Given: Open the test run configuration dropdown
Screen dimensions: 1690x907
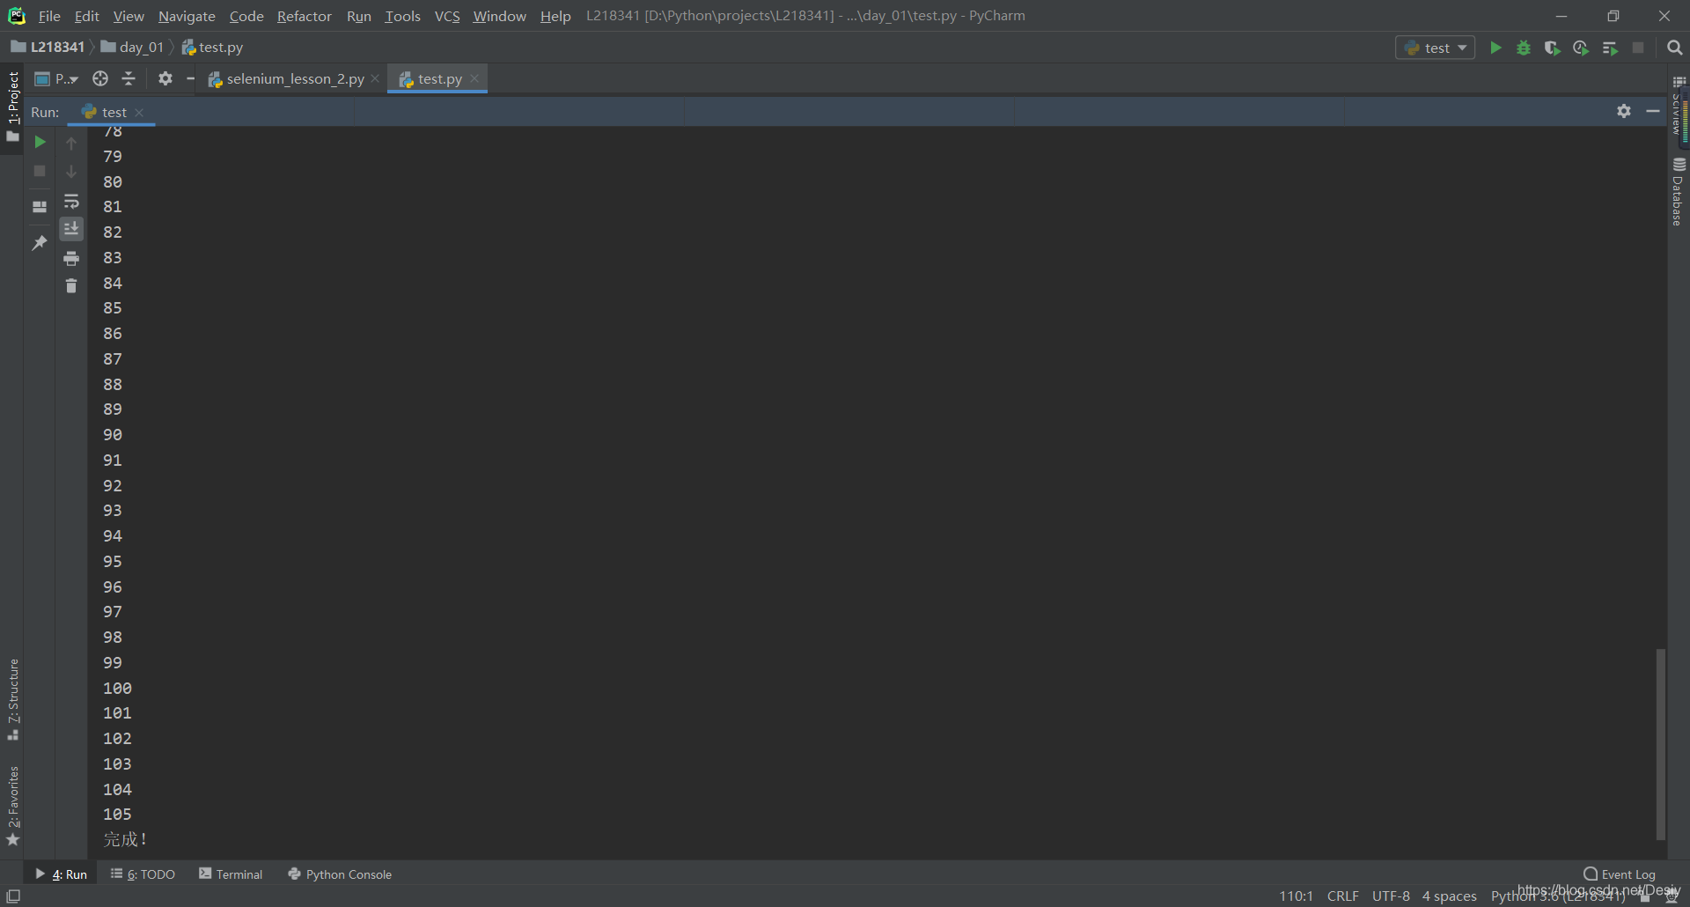Looking at the screenshot, I should pos(1436,48).
